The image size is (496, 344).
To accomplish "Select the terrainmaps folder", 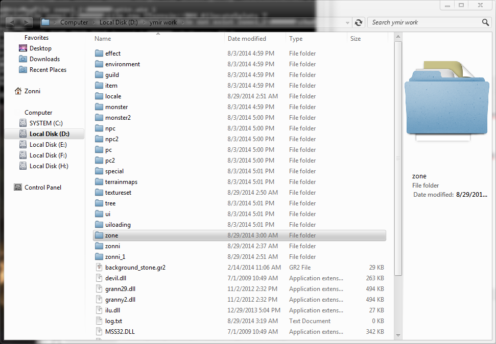I will coord(121,182).
